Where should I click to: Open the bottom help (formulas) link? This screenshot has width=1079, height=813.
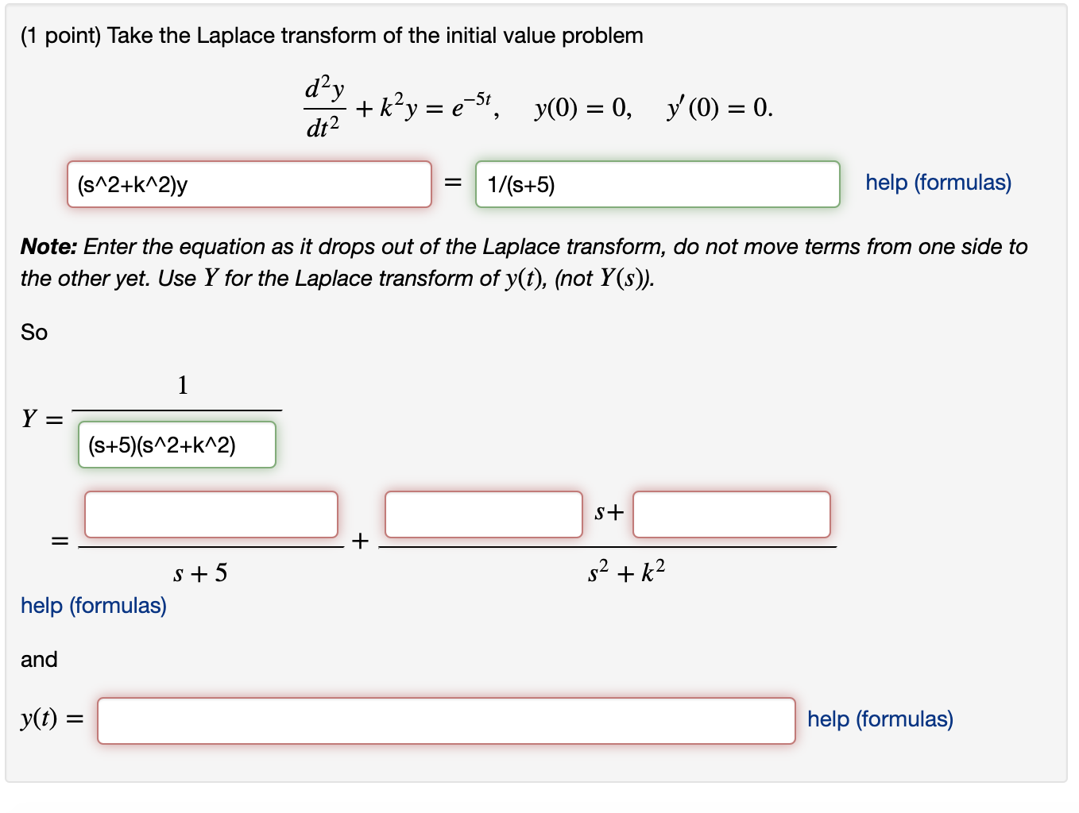(880, 719)
